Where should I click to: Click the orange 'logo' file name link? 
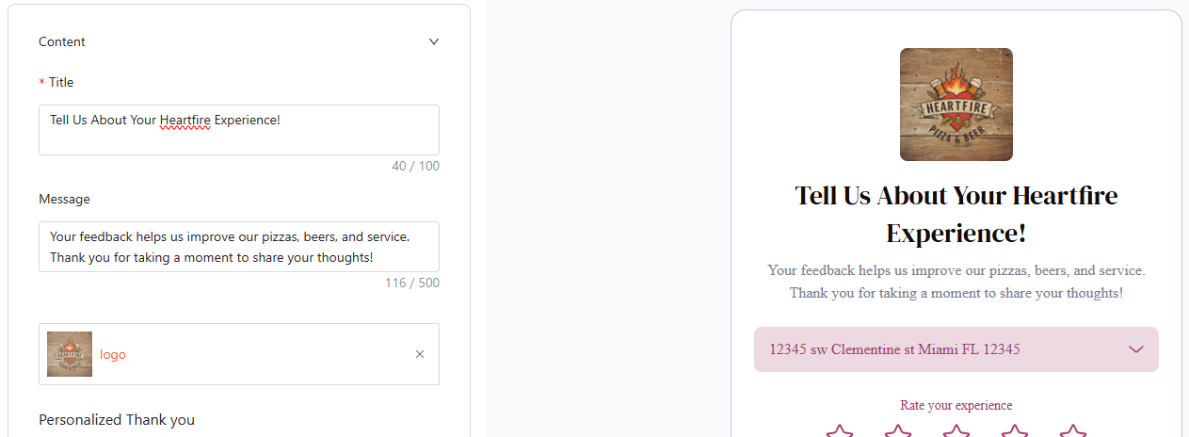click(113, 355)
